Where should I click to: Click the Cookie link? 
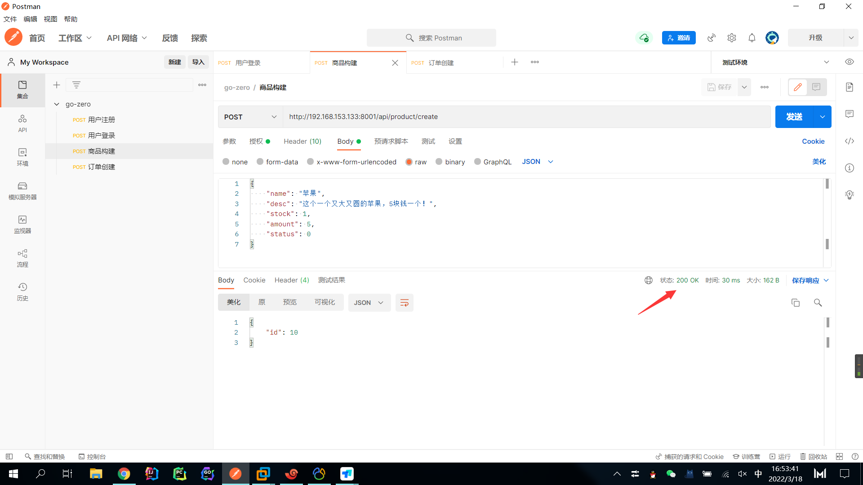(813, 141)
